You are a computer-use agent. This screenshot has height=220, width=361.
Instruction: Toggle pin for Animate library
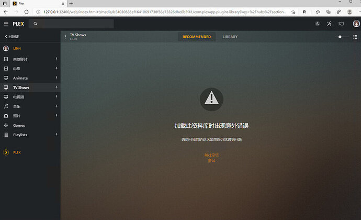(x=57, y=78)
